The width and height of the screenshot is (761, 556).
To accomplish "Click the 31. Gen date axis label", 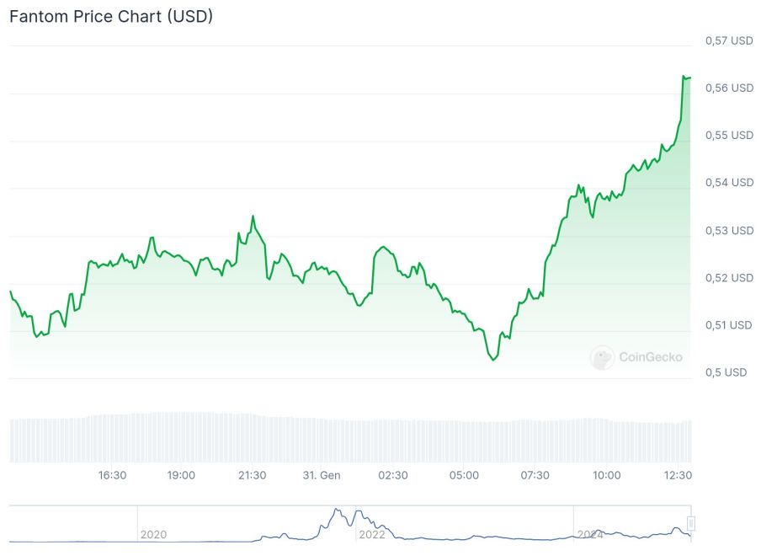I will click(322, 475).
